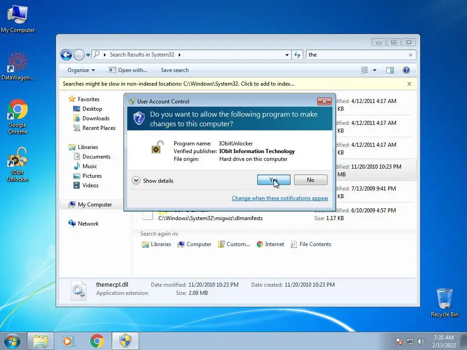Expand Show details in the UAC dialog
This screenshot has width=467, height=350.
coord(152,180)
